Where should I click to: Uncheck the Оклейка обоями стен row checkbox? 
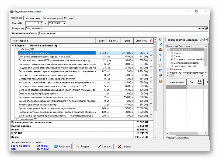(151, 60)
